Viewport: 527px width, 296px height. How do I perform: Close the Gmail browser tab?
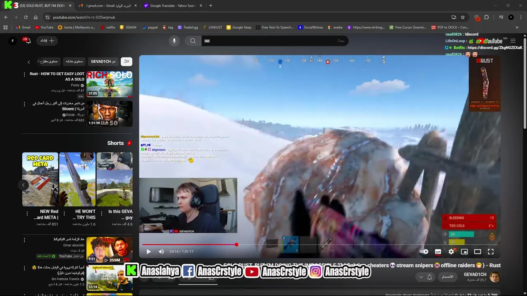[x=135, y=6]
